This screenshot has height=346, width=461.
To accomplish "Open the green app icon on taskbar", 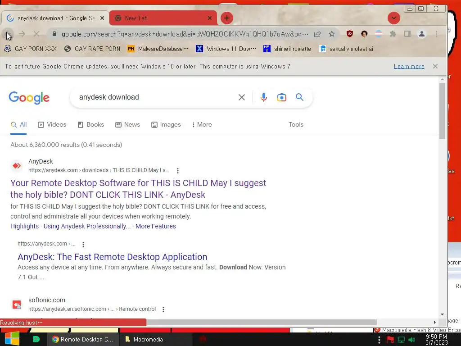I will [36, 339].
